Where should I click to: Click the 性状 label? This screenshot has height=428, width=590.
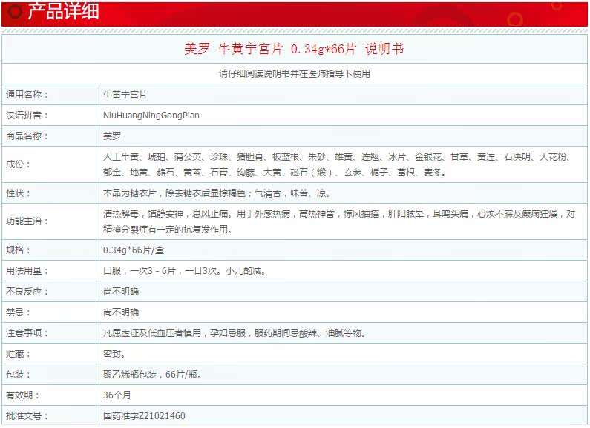[19, 193]
